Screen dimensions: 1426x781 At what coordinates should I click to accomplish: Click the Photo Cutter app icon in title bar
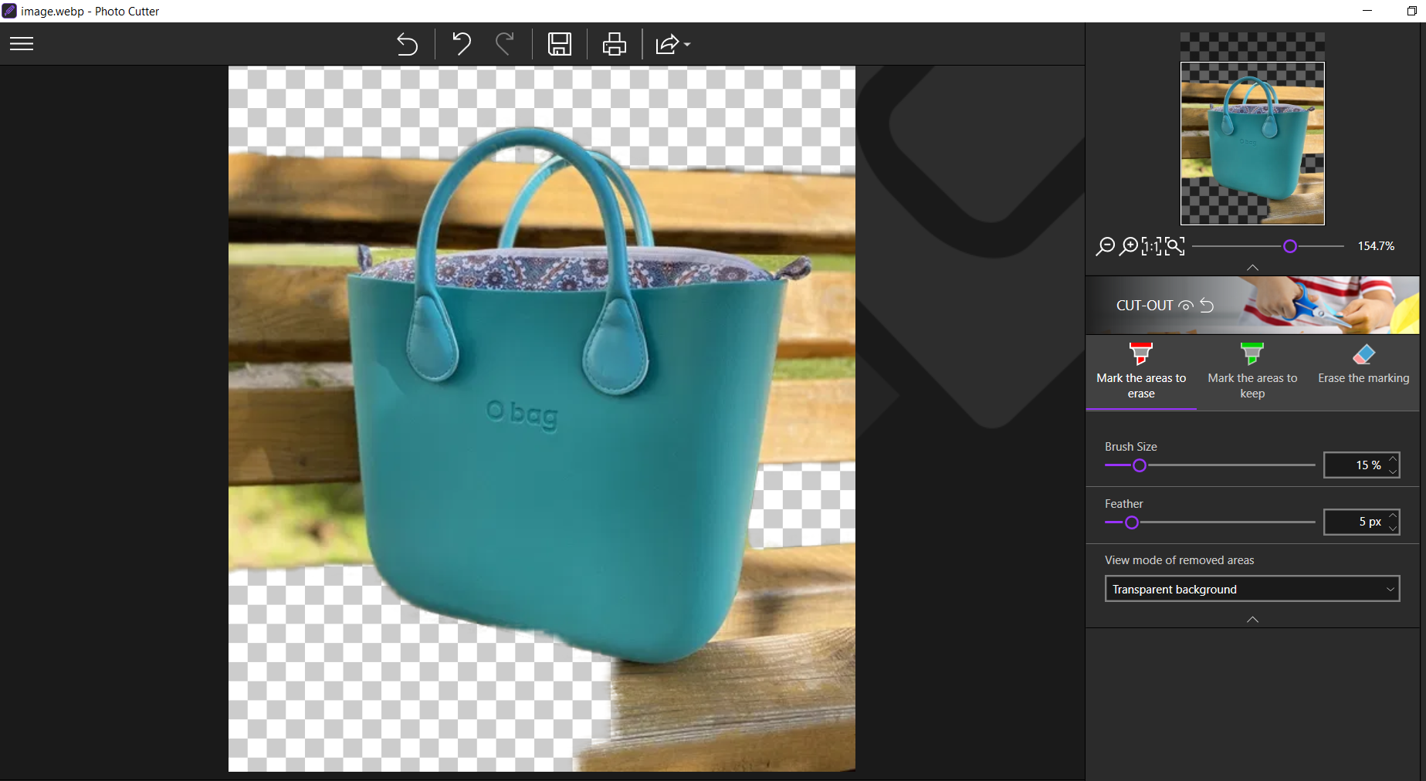[9, 11]
